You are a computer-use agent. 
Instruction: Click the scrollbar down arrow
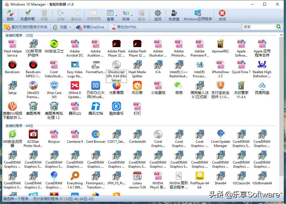[281, 193]
